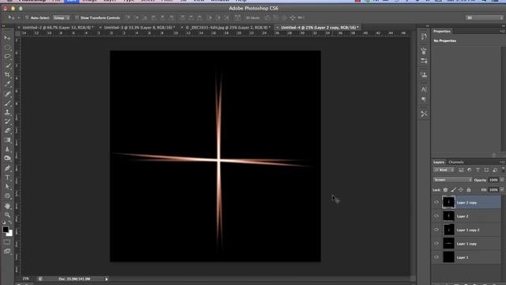Select the Crop tool
506x285 pixels.
click(x=7, y=74)
